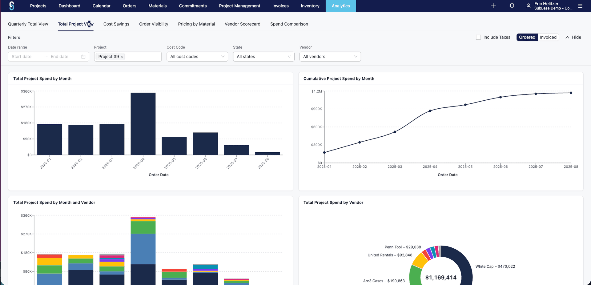Switch to Quarterly Total View tab

(28, 24)
